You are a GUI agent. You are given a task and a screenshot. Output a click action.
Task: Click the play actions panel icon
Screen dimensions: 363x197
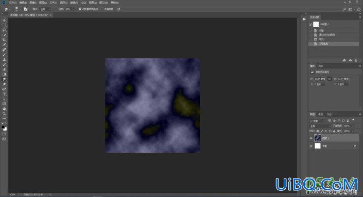[304, 19]
